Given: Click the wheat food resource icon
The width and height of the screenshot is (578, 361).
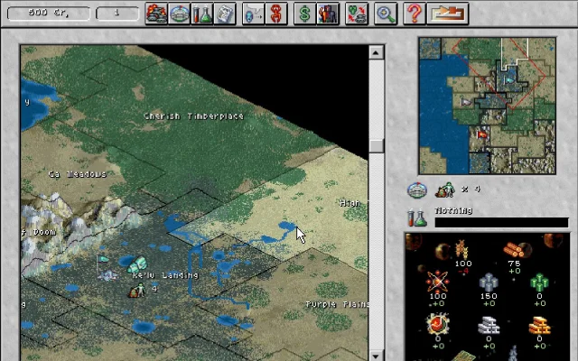Looking at the screenshot, I should coord(461,248).
